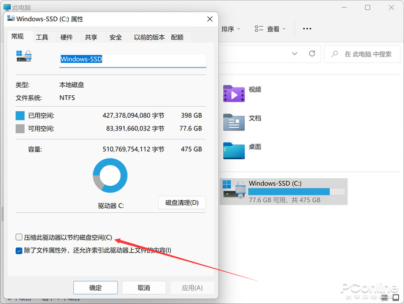Click the 视频 folder label
The width and height of the screenshot is (404, 304).
[x=255, y=89]
